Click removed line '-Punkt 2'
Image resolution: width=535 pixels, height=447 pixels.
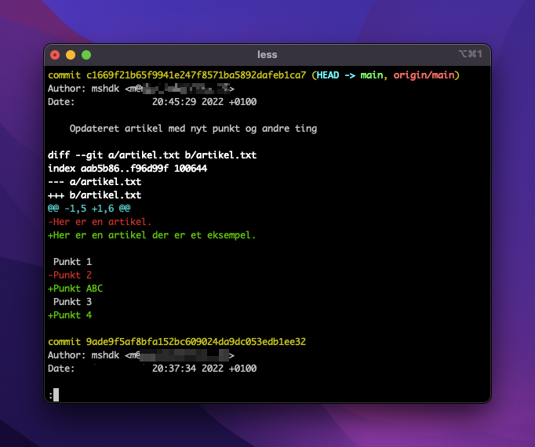70,275
